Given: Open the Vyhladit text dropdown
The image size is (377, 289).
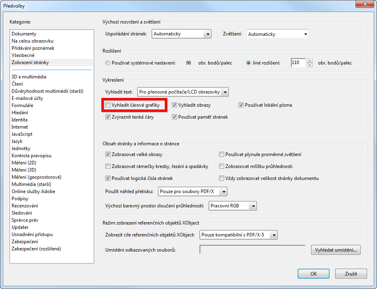Looking at the screenshot, I should pos(183,92).
